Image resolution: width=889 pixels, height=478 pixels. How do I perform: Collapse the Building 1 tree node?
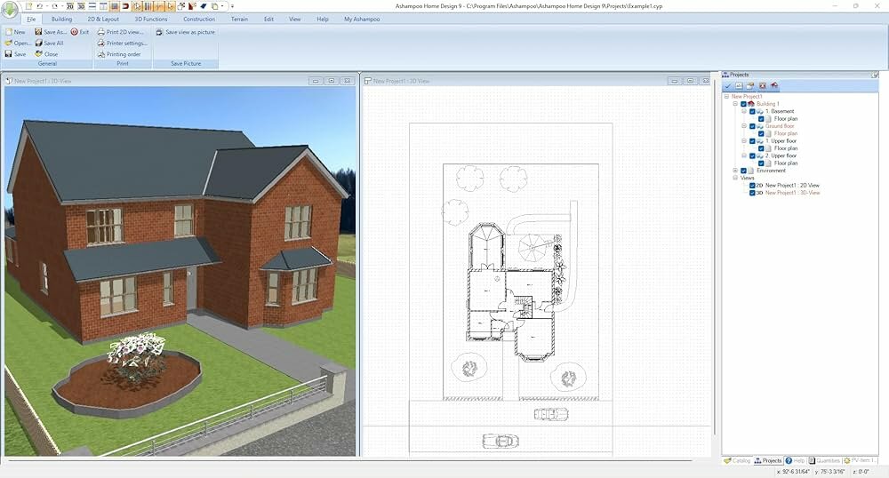coord(735,104)
